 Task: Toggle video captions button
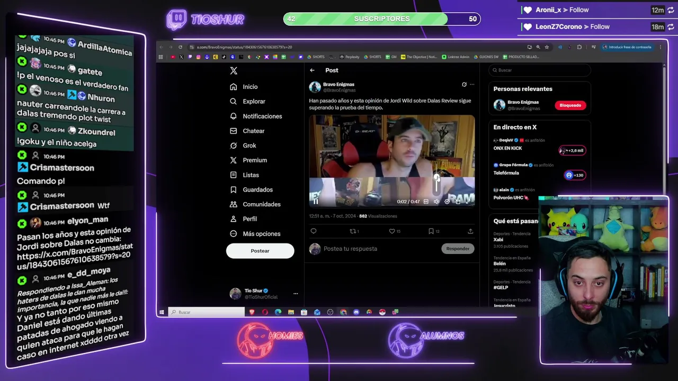coord(426,202)
